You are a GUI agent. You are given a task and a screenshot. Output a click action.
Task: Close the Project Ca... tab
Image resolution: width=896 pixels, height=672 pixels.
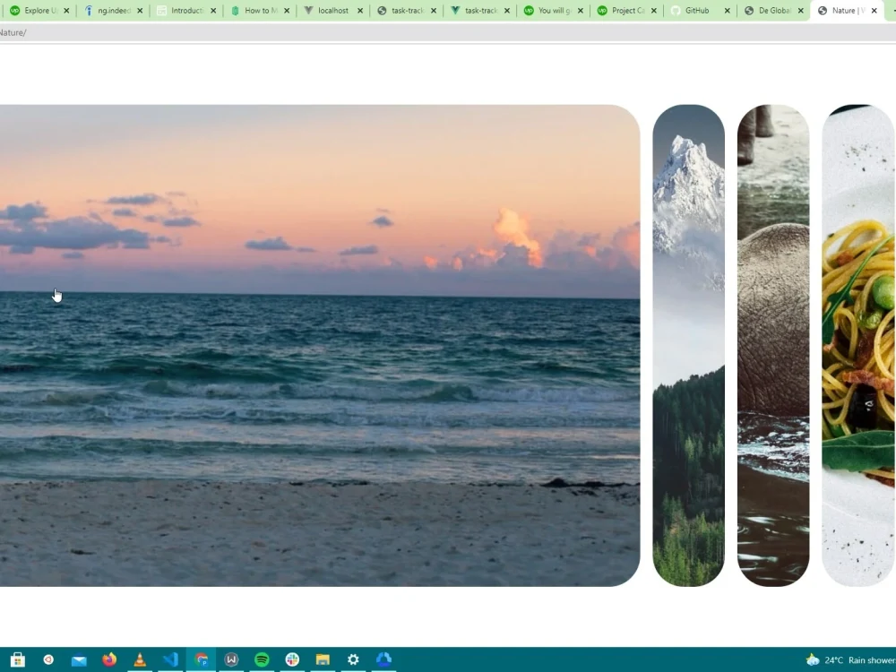654,10
